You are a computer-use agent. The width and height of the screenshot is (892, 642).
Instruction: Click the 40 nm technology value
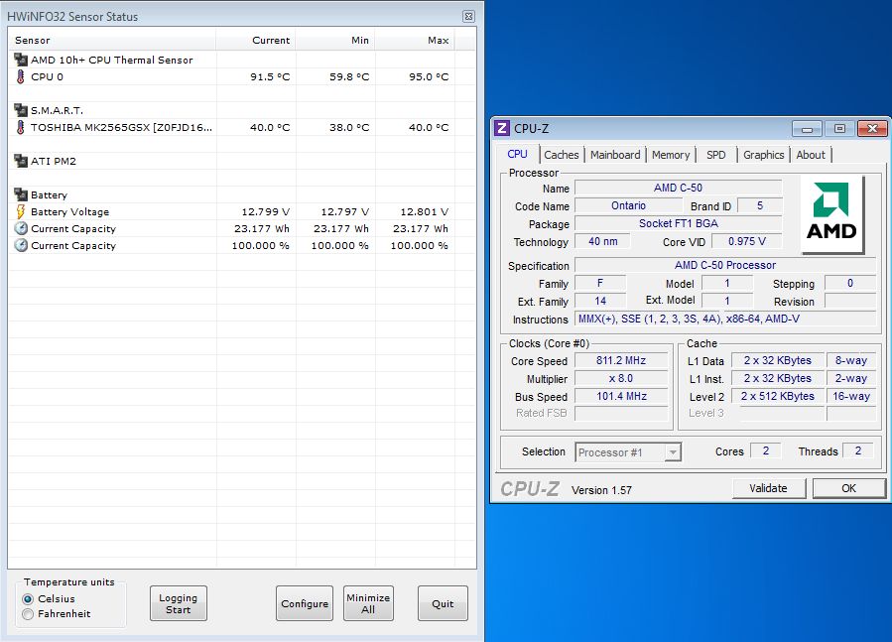point(602,241)
